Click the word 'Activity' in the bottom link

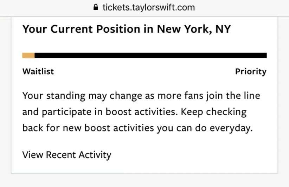[x=95, y=155]
